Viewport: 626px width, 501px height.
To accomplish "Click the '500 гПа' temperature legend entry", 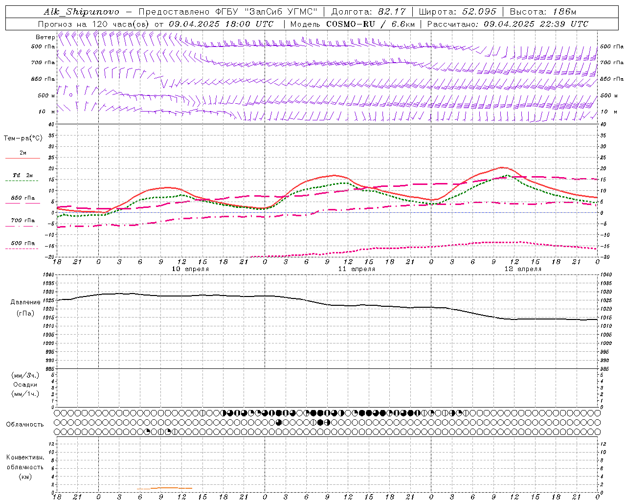I will (23, 243).
